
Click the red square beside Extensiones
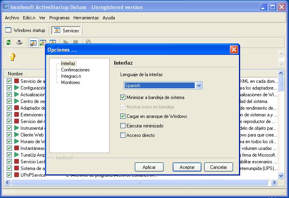coord(17,114)
